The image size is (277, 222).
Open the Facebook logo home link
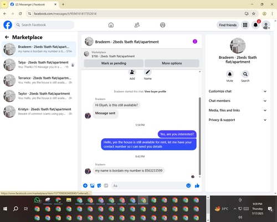pos(8,25)
